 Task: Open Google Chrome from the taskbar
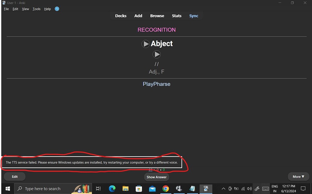point(165,189)
